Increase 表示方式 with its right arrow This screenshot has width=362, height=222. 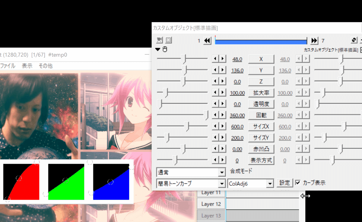click(x=223, y=160)
